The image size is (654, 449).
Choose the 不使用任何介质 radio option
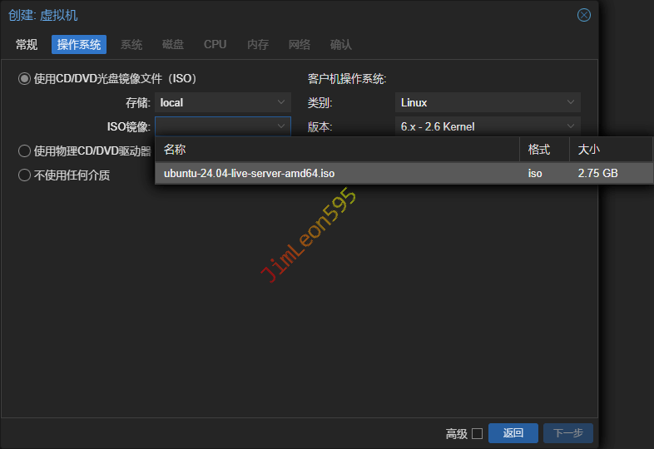click(25, 175)
